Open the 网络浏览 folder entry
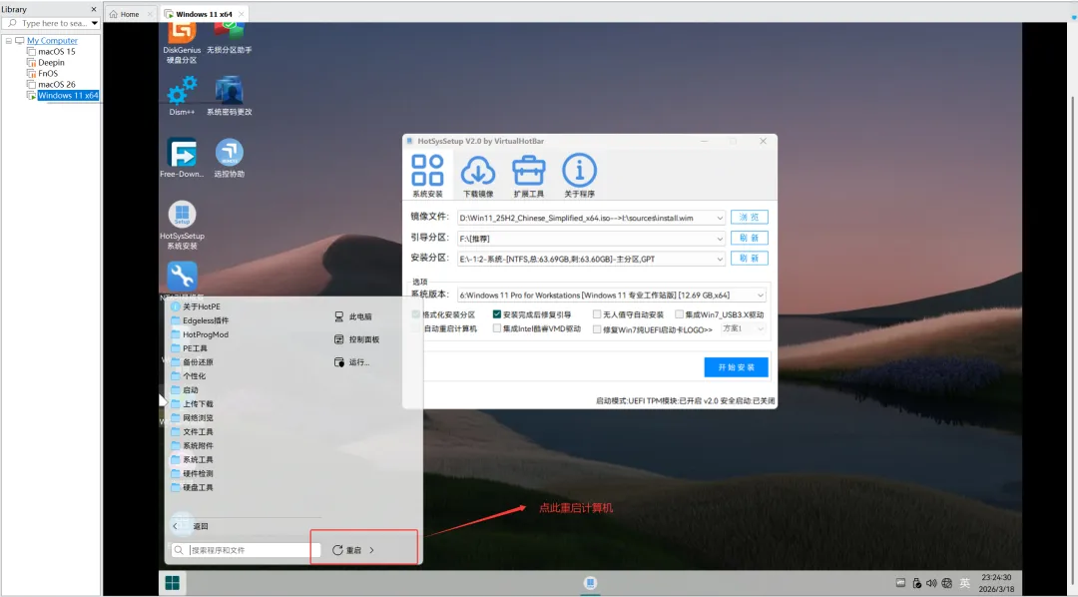The height and width of the screenshot is (597, 1078). tap(192, 417)
